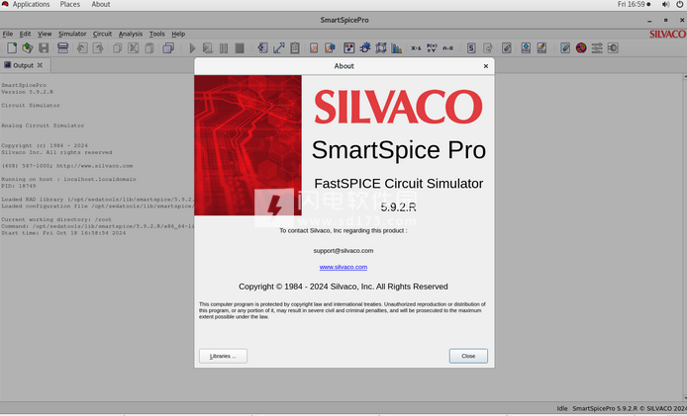
Task: Click the Libraries button in About dialog
Action: click(223, 356)
